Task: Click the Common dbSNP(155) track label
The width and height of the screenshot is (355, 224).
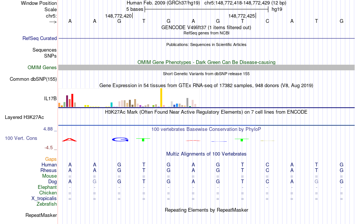Action: coord(33,79)
